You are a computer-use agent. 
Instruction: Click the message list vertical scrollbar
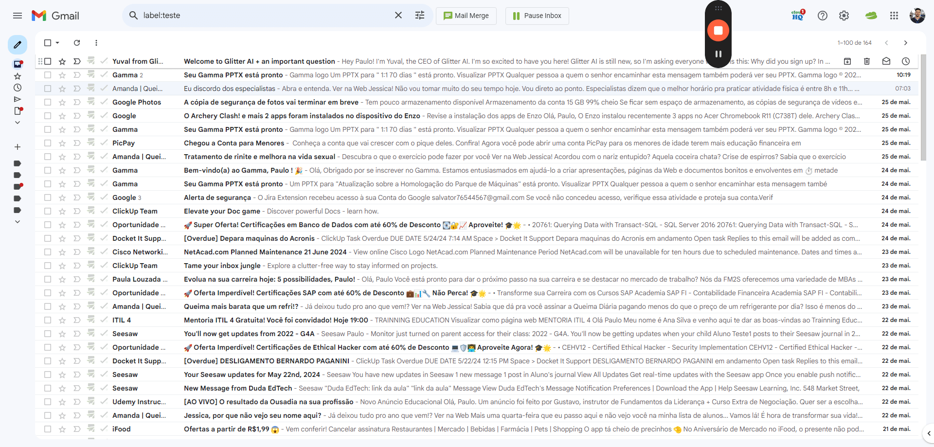click(923, 107)
